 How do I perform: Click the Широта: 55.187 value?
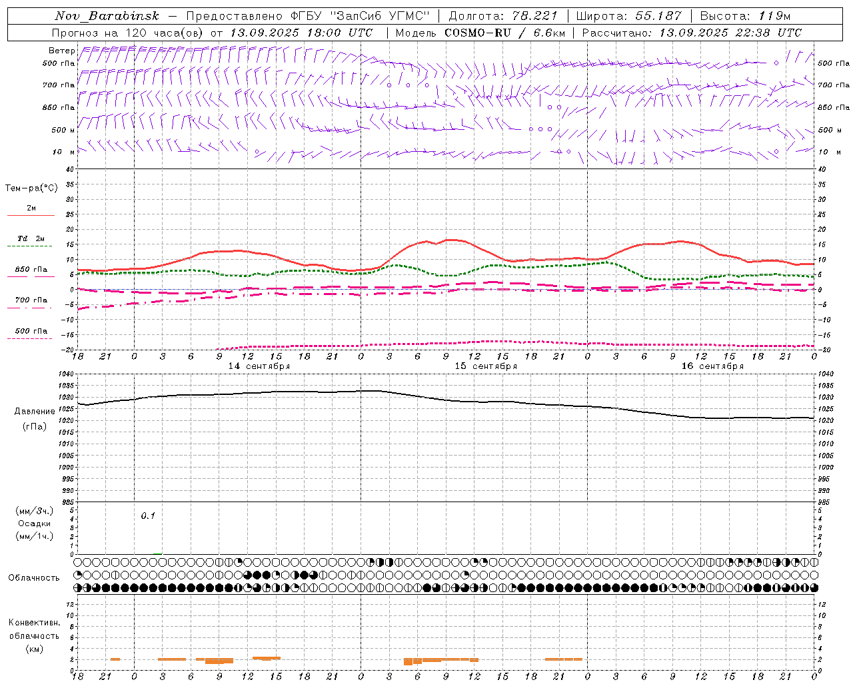(628, 16)
